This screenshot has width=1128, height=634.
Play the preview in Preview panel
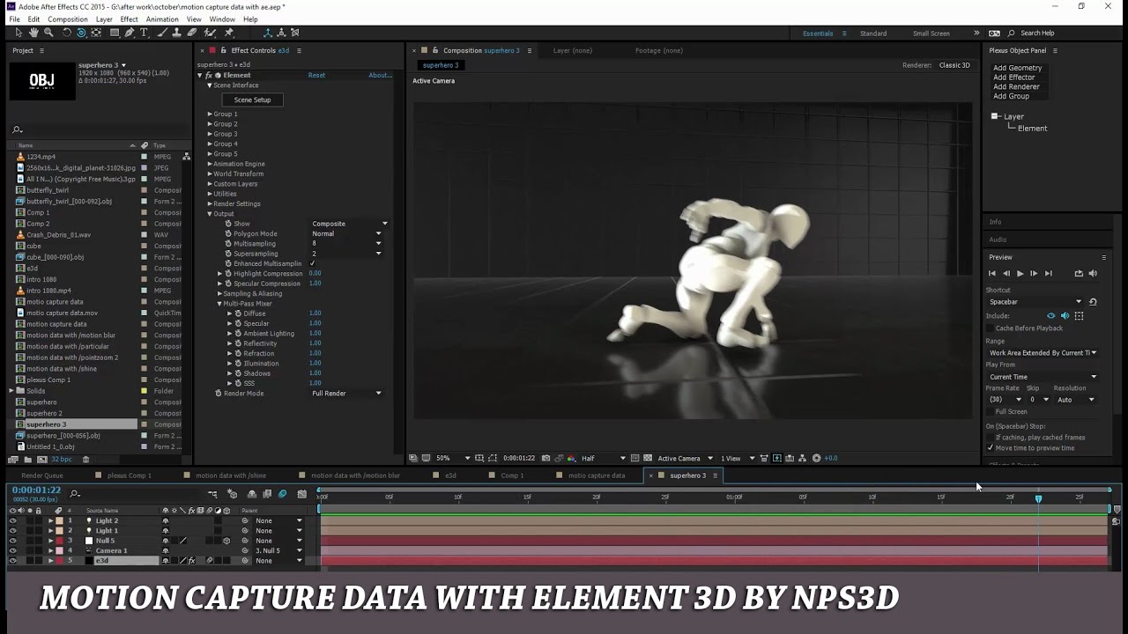[1020, 274]
